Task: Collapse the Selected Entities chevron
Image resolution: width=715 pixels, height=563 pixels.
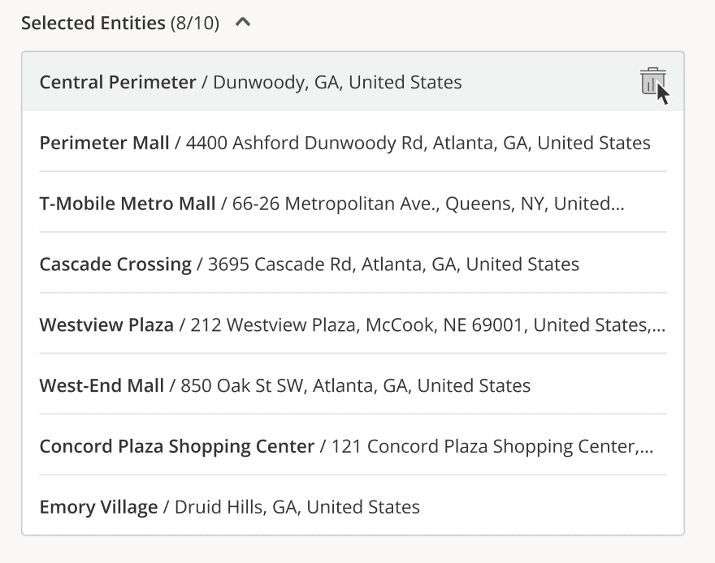Action: (242, 23)
